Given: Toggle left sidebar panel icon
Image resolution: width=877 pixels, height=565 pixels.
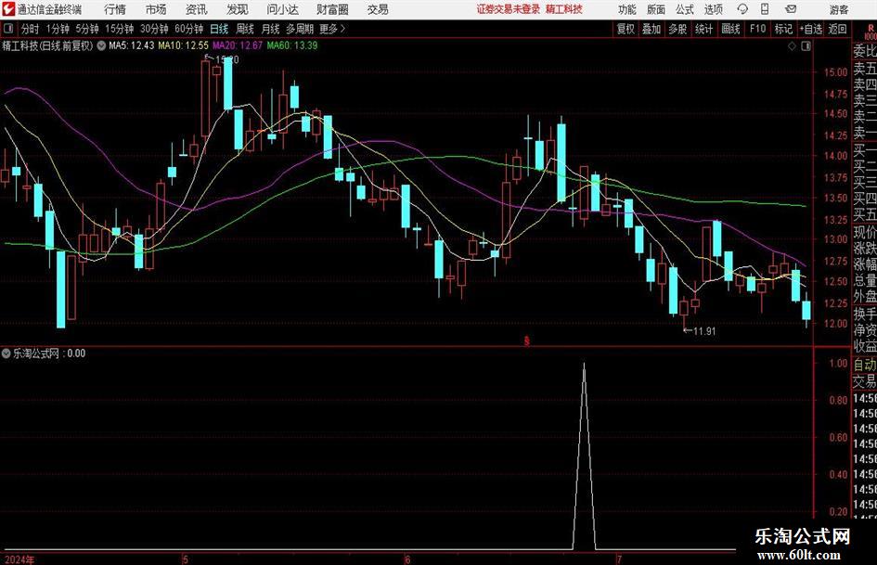Looking at the screenshot, I should pos(8,29).
